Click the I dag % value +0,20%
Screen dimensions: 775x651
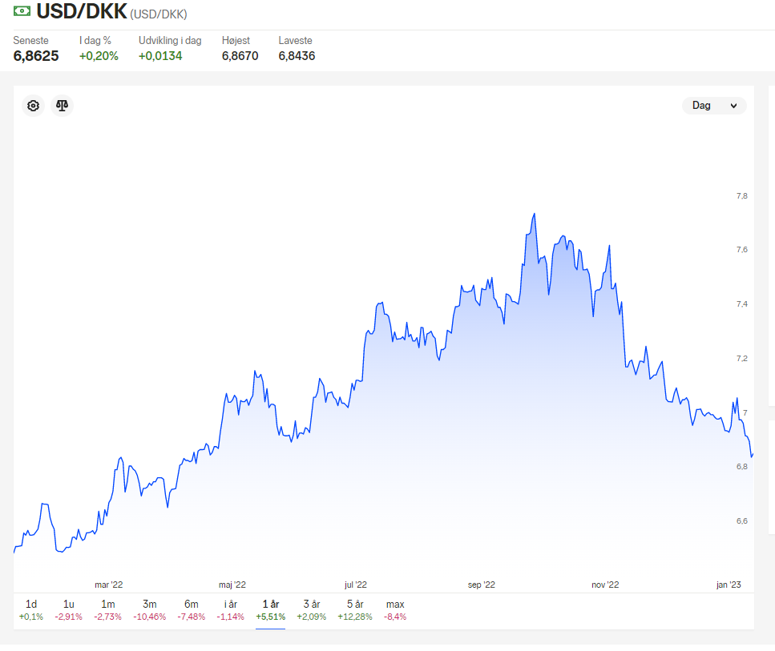[99, 56]
